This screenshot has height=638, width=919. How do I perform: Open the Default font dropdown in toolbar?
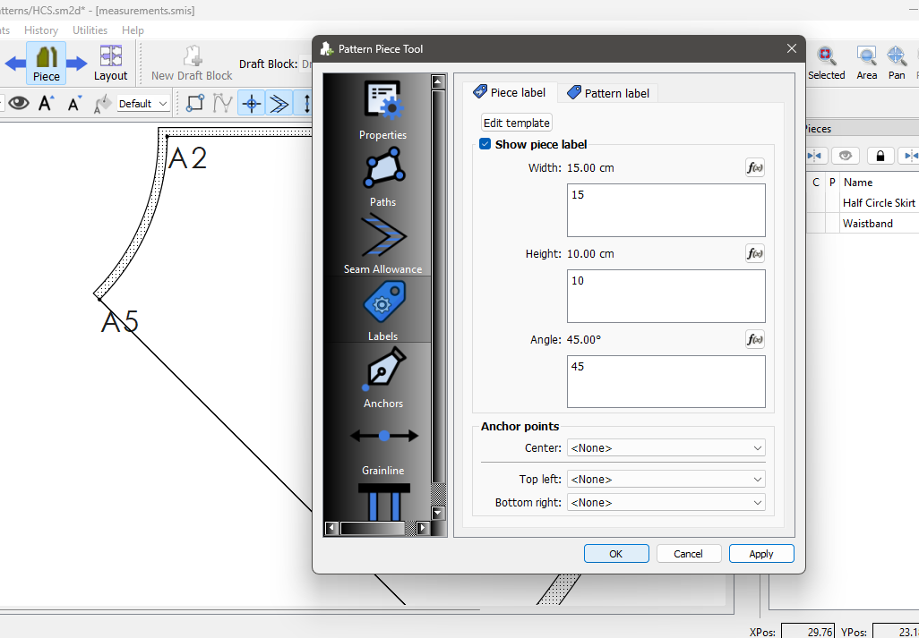click(143, 104)
